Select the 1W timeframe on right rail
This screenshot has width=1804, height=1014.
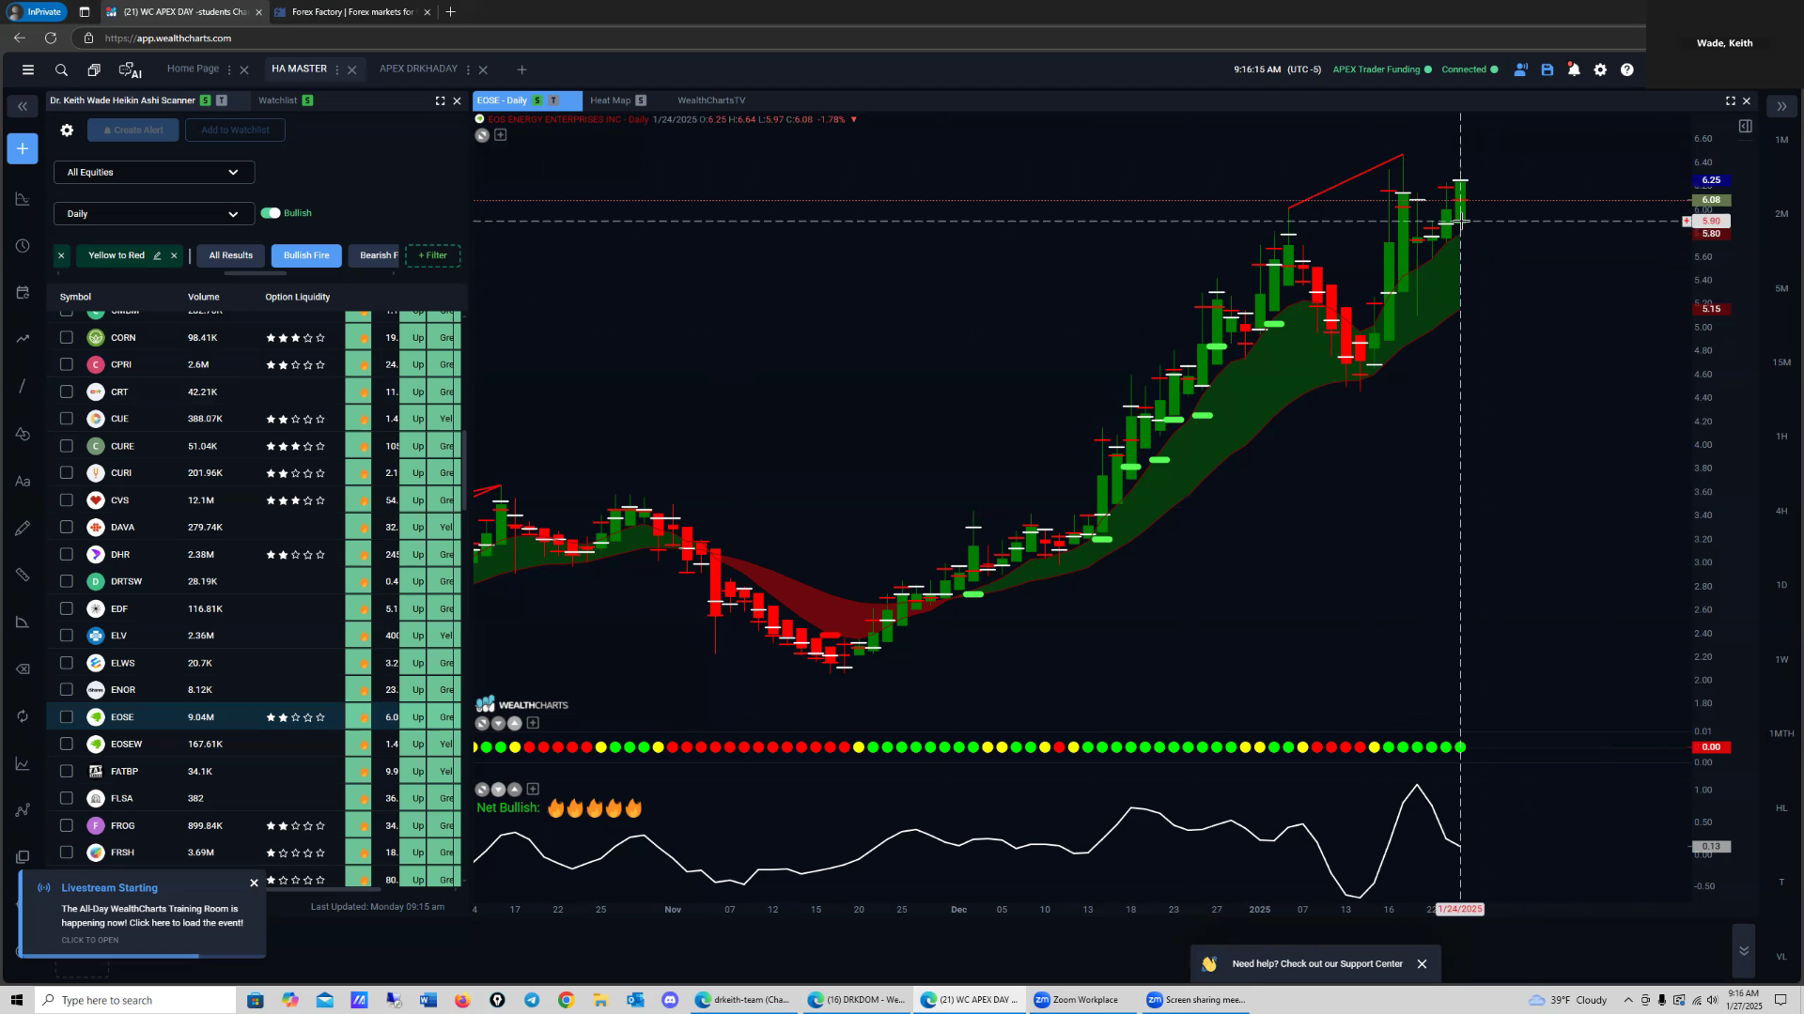(1781, 659)
